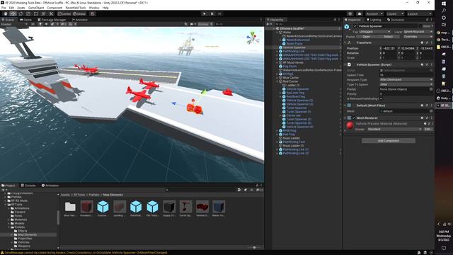Click the prefab Open button
This screenshot has width=453, height=255.
pos(367,37)
